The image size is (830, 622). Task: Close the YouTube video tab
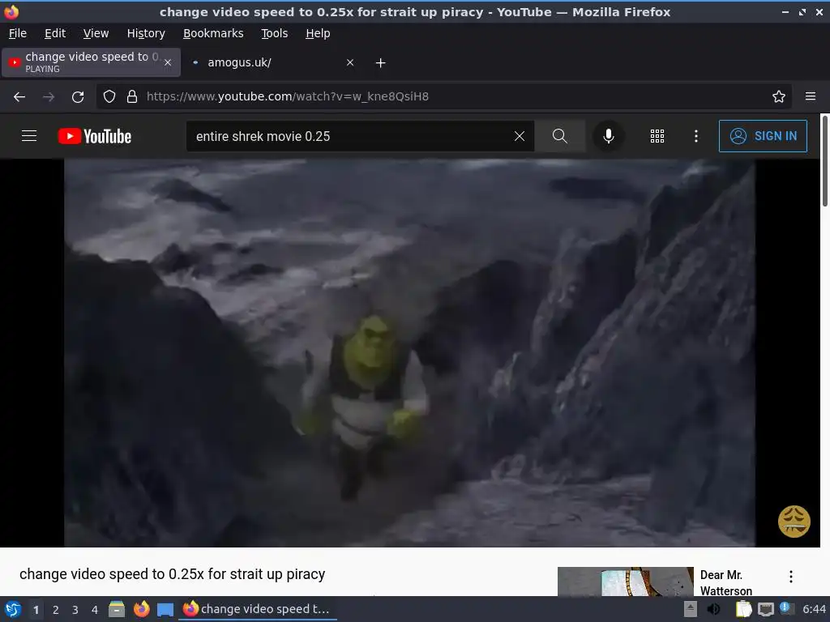pos(168,62)
